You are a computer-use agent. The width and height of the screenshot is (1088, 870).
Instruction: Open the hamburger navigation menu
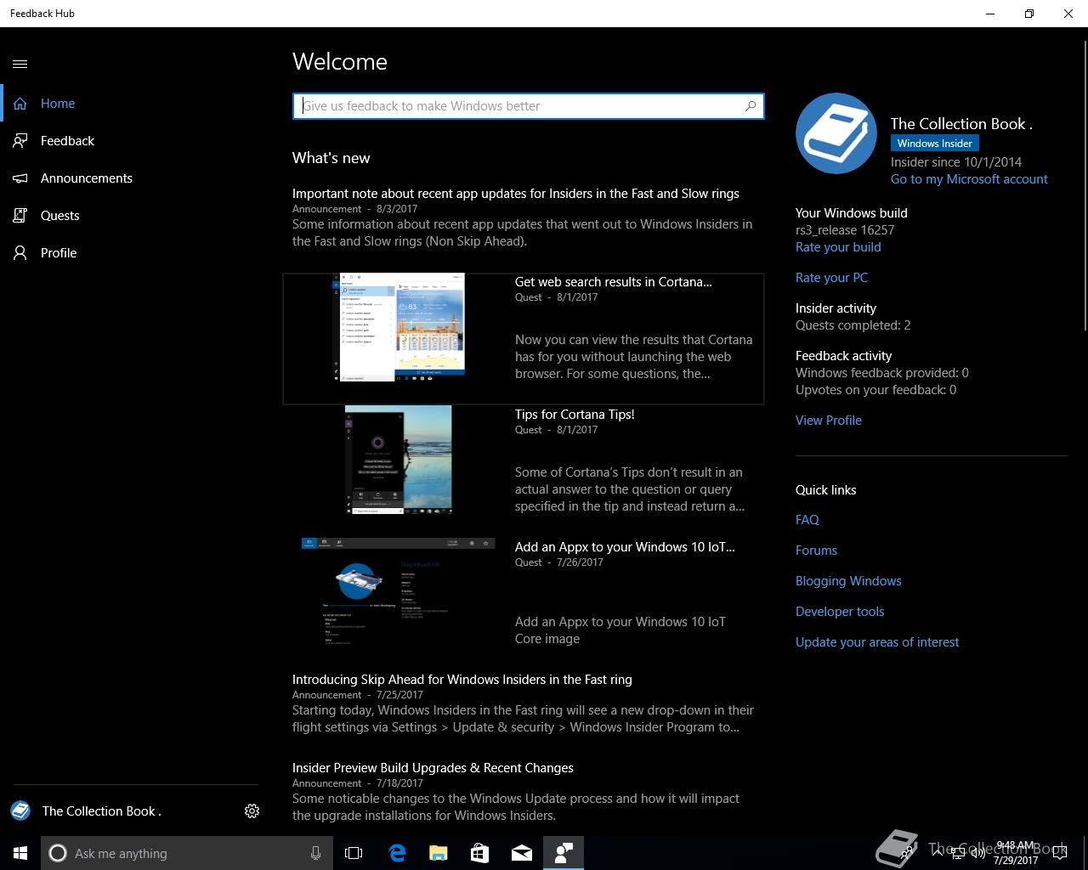pyautogui.click(x=20, y=64)
